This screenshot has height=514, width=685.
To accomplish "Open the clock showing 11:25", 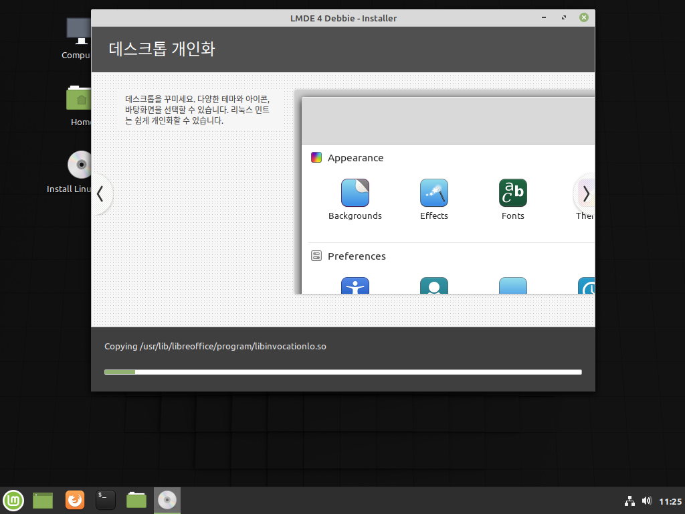I will pyautogui.click(x=670, y=501).
